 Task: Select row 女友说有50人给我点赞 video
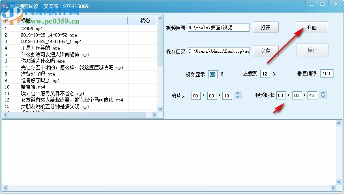[80, 100]
